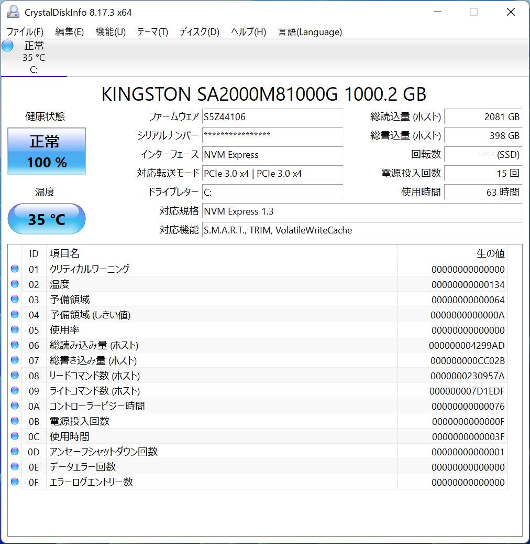Click status orb for 電源投入回数 attribute row
Screen dimensions: 530x544
pyautogui.click(x=15, y=421)
